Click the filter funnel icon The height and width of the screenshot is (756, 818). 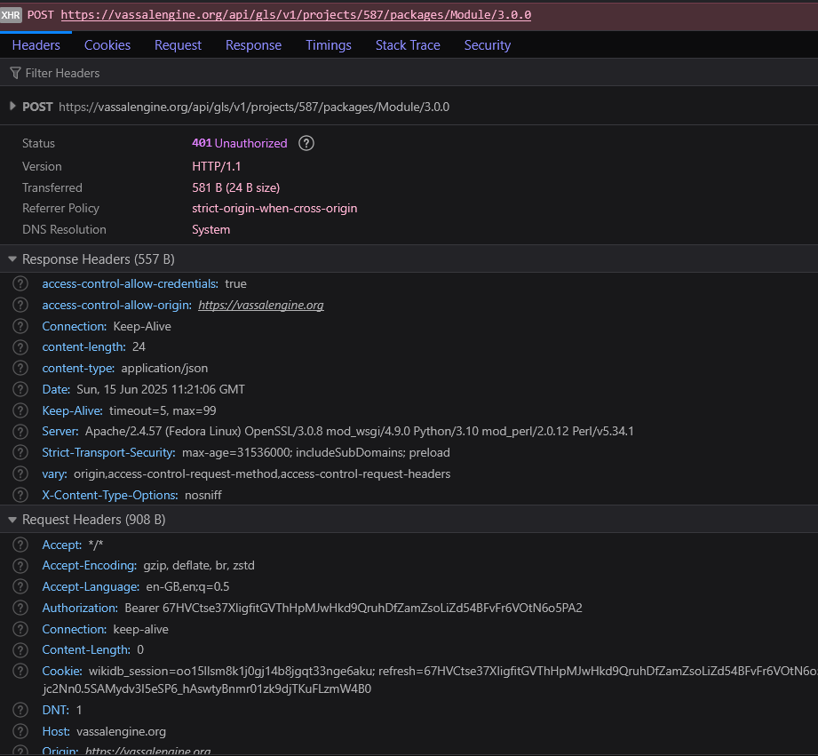click(16, 73)
